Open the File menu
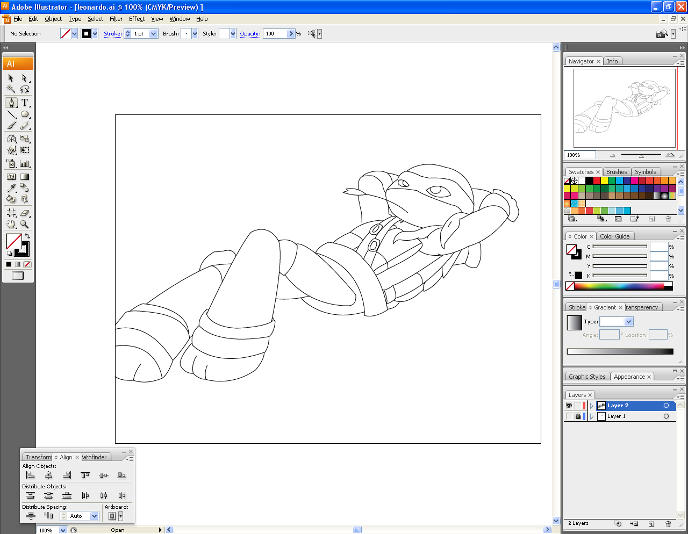688x534 pixels. click(18, 19)
